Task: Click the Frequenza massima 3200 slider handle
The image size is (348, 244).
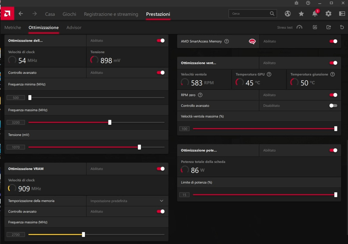Action: [110, 122]
